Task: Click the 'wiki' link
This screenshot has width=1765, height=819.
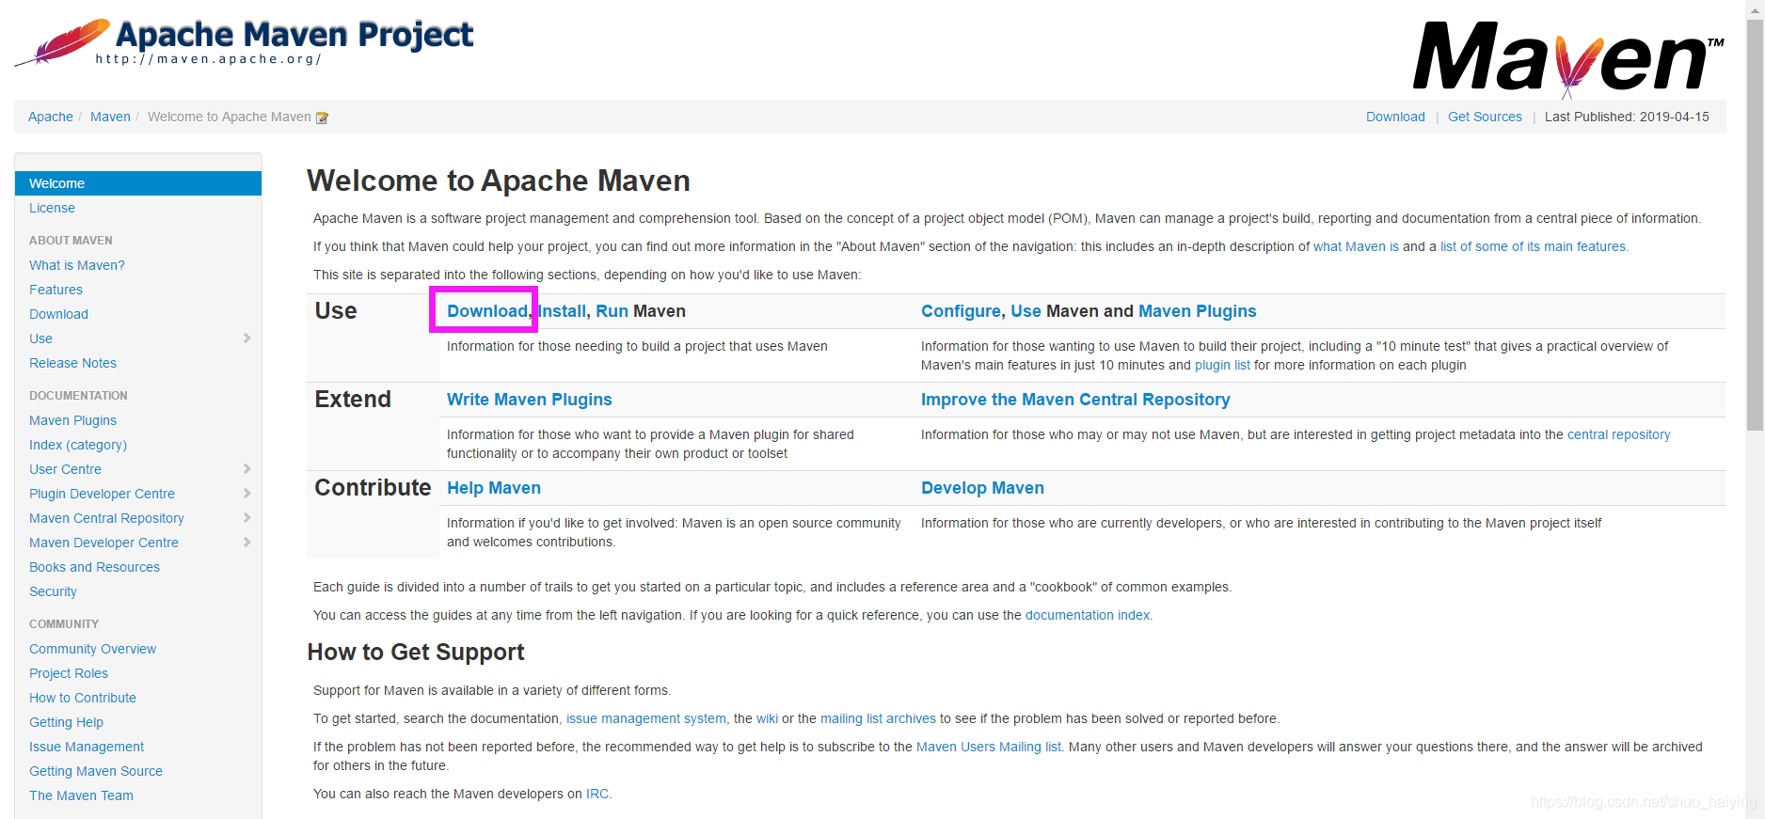Action: [767, 718]
